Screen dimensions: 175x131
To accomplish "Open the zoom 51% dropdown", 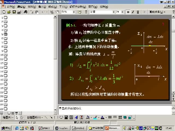I will [74, 12].
